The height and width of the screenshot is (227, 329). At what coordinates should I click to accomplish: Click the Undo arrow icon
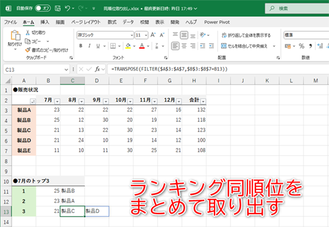[68, 9]
